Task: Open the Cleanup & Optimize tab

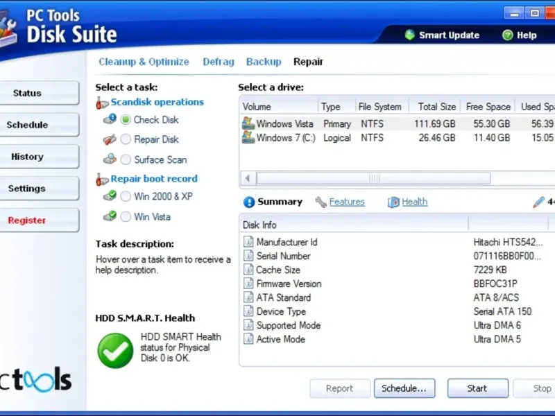Action: [144, 62]
